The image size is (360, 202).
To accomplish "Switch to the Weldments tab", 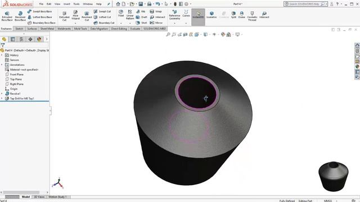I will (64, 29).
